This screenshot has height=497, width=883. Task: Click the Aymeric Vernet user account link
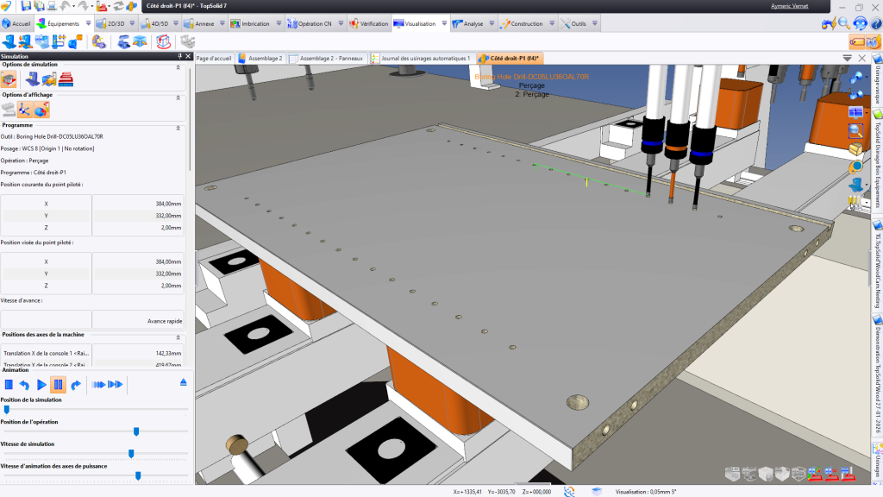pyautogui.click(x=789, y=6)
